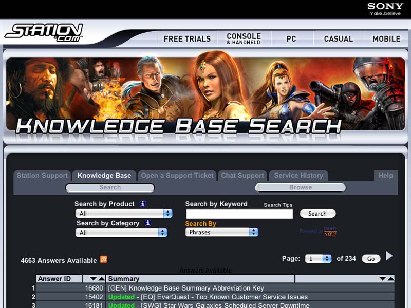Switch to the Chat Support tab
The width and height of the screenshot is (411, 308).
click(x=242, y=176)
